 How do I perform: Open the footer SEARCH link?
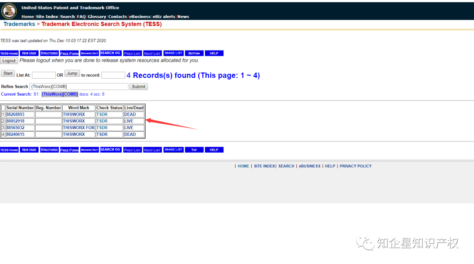coord(286,166)
